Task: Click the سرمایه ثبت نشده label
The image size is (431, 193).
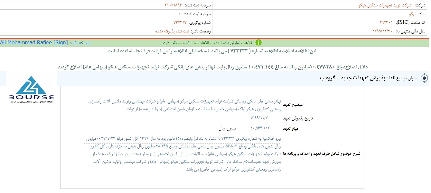Action: (197, 14)
